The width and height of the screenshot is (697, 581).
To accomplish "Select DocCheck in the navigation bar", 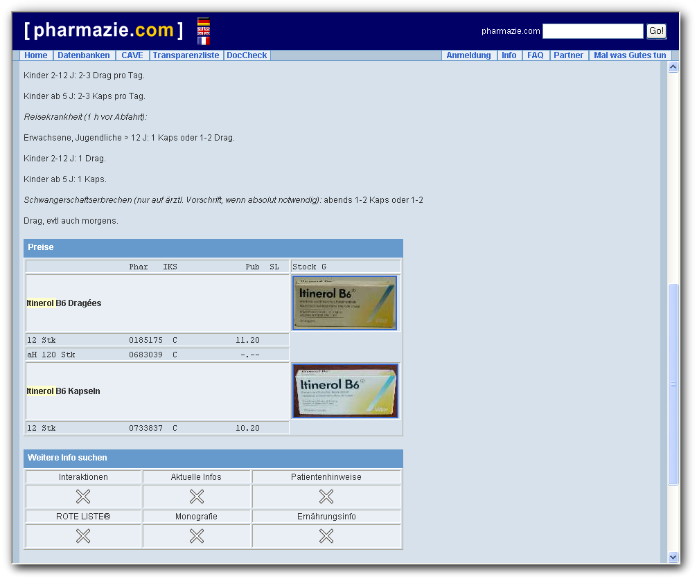I will 247,55.
